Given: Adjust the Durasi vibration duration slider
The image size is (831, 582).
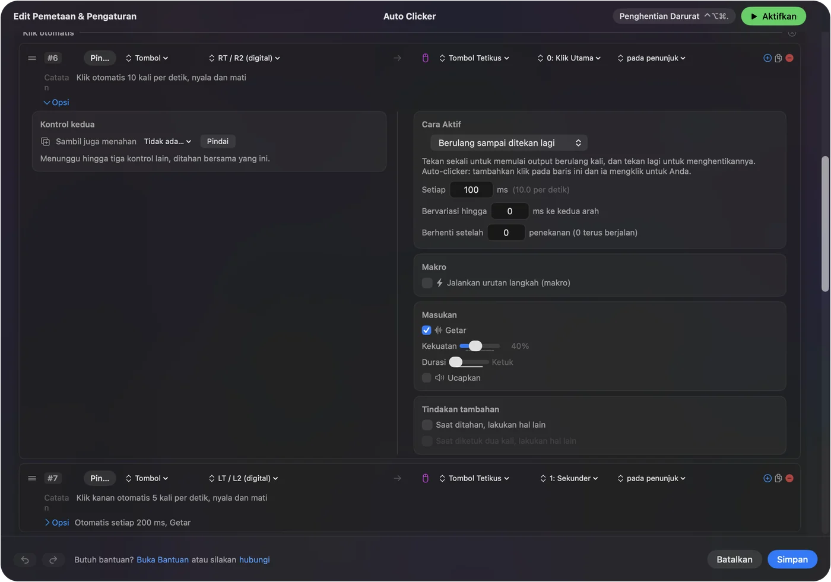Looking at the screenshot, I should pos(469,362).
